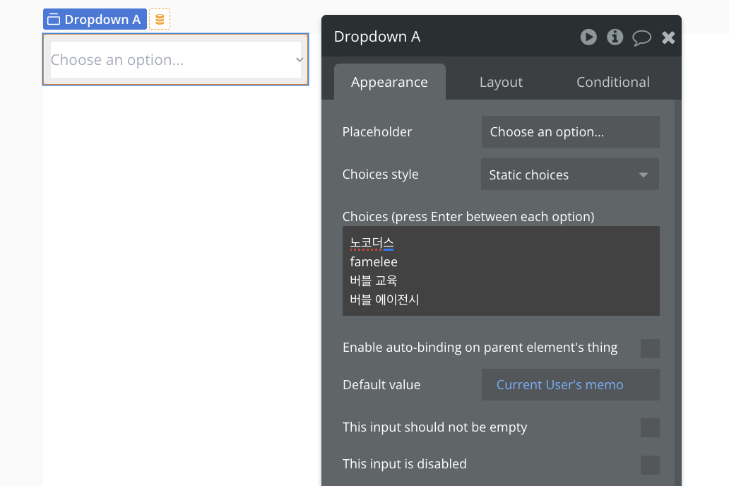The height and width of the screenshot is (486, 729).
Task: Close the Dropdown A property editor
Action: (x=668, y=37)
